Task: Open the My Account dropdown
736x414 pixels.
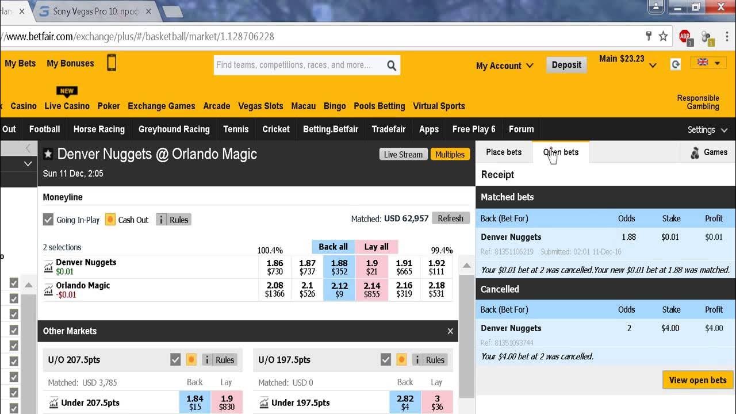Action: 504,66
